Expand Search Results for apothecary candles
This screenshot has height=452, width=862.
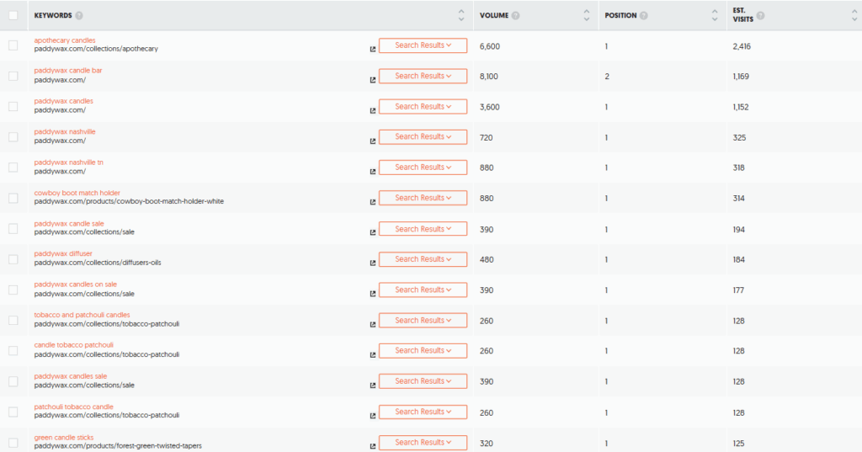423,45
